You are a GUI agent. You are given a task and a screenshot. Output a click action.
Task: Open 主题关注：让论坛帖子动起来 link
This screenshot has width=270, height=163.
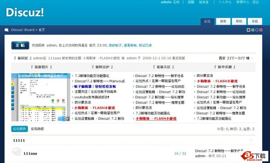tap(96, 92)
